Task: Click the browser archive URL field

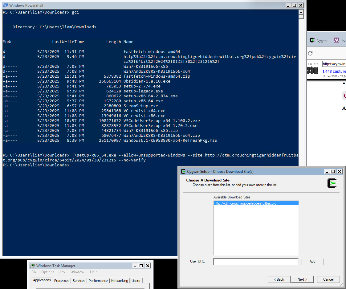Action: click(334, 64)
